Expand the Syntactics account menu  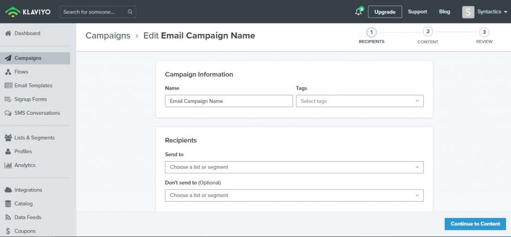[485, 12]
